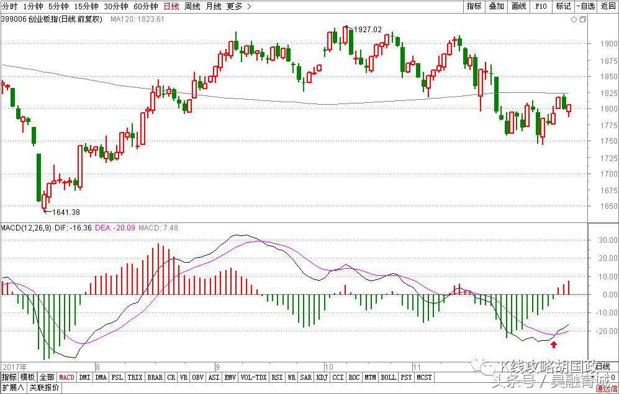Expand the 更多 > periods menu
Viewport: 619px width, 394px height.
[x=239, y=6]
